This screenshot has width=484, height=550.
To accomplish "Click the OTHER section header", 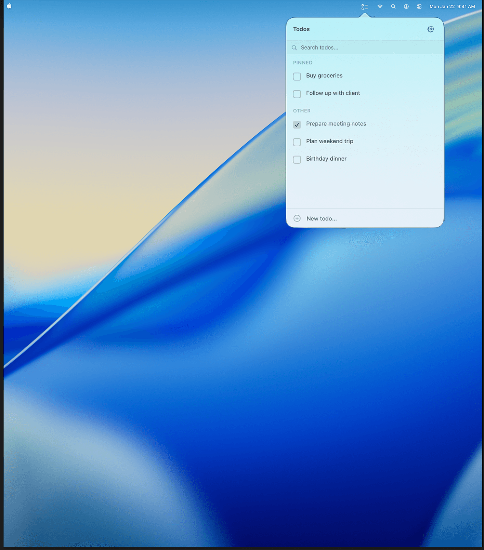I will coord(302,111).
